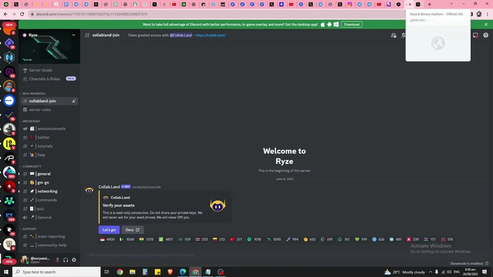This screenshot has width=493, height=277.
Task: Open the Inbox icon in header
Action: (476, 35)
